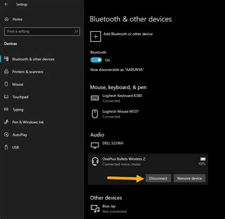The width and height of the screenshot is (225, 219).
Task: Click the Pen & Windows Ink icon
Action: coord(6,122)
